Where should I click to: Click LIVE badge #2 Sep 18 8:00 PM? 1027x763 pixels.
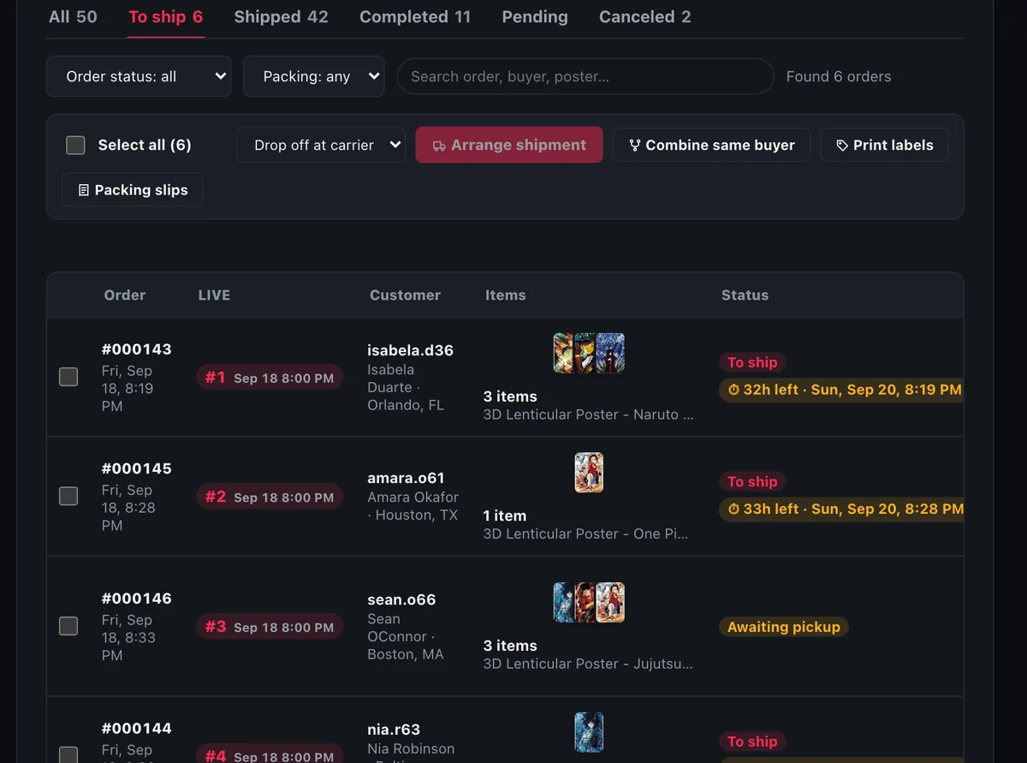[x=270, y=497]
